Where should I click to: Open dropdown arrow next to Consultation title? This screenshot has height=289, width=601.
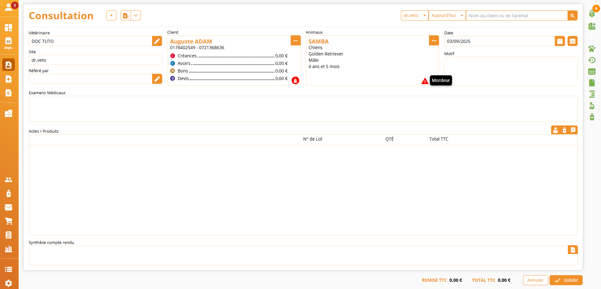point(111,15)
